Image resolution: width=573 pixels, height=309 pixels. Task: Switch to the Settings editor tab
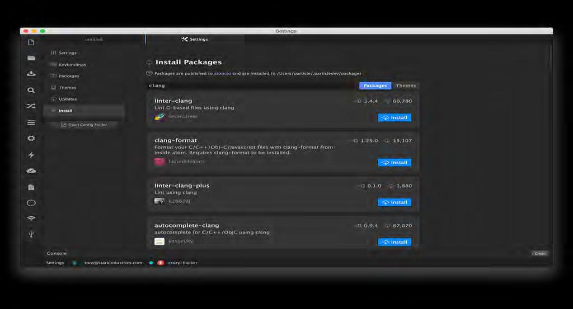(195, 40)
